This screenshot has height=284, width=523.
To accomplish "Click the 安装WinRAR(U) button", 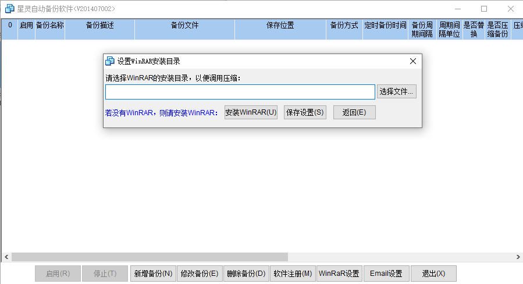I will coord(251,112).
